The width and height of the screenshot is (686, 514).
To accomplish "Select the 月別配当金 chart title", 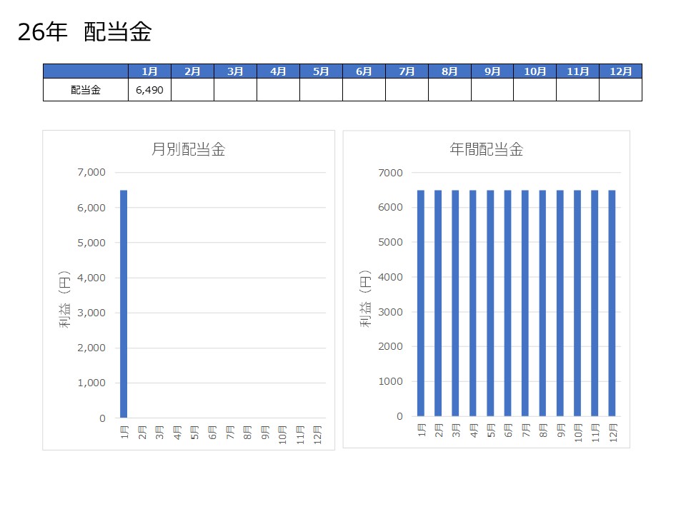I will (189, 149).
